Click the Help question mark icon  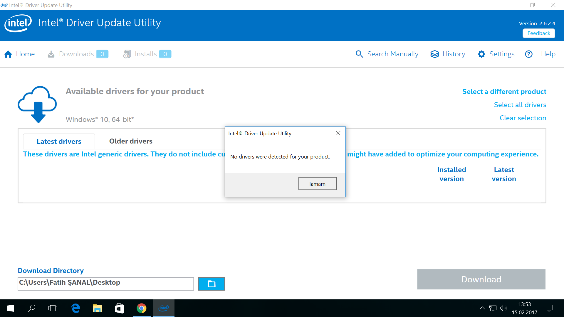click(x=529, y=54)
